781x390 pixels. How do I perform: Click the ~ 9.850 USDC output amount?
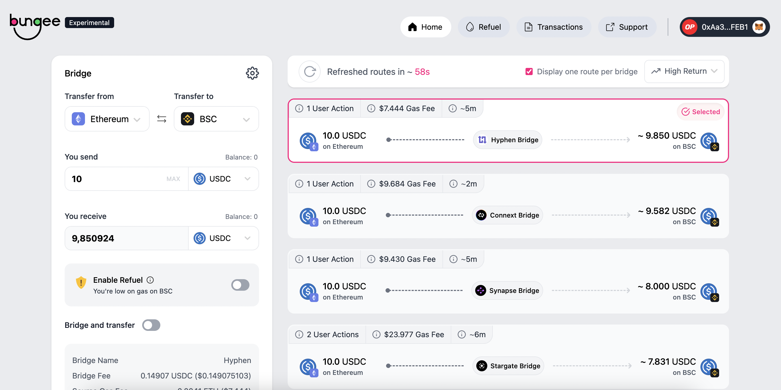coord(666,136)
